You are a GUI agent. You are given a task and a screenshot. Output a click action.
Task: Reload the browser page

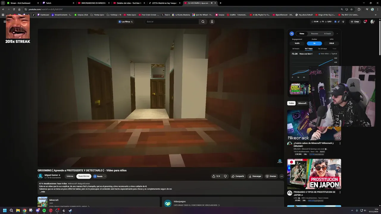click(x=14, y=9)
